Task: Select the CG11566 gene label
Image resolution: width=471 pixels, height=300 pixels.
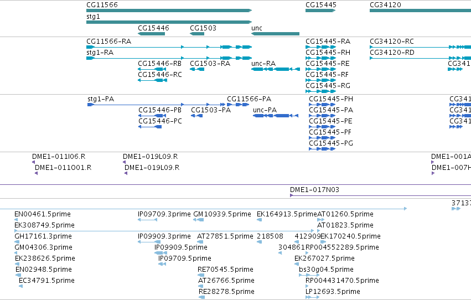Action: [102, 5]
